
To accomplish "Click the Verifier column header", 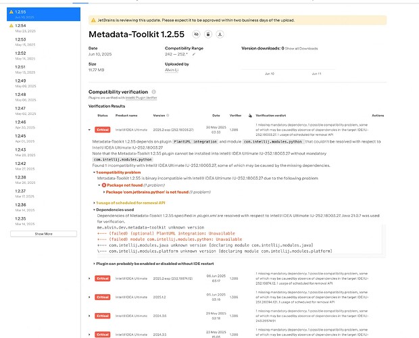I will click(x=235, y=116).
